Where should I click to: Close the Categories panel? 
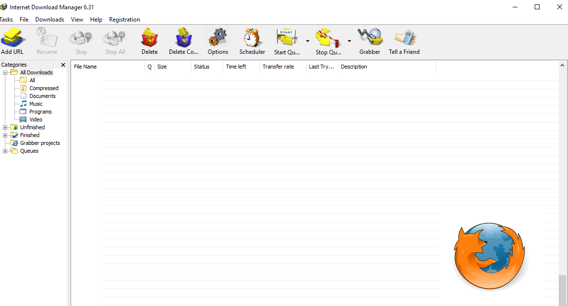pyautogui.click(x=63, y=65)
